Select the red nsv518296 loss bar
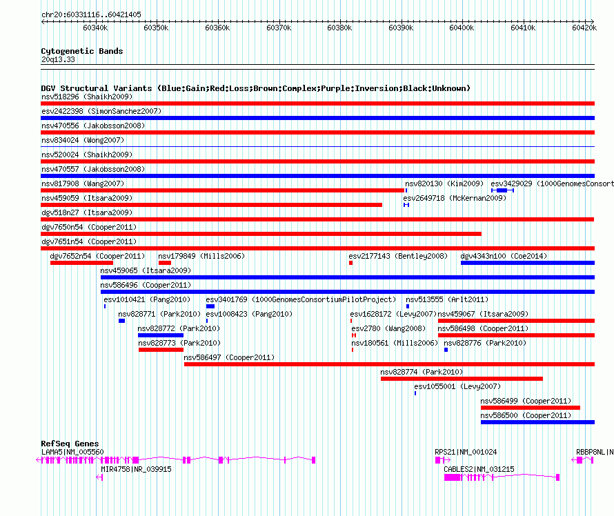 pyautogui.click(x=317, y=103)
